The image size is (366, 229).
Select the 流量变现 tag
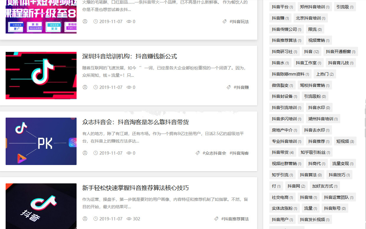[343, 164]
